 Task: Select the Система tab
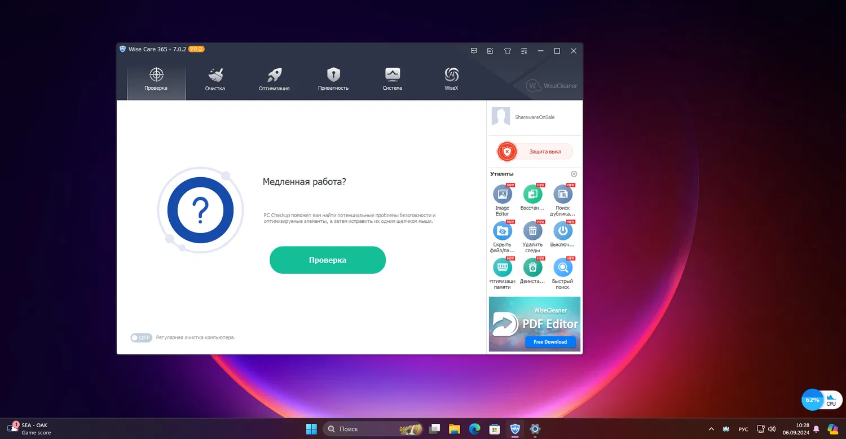pos(393,80)
